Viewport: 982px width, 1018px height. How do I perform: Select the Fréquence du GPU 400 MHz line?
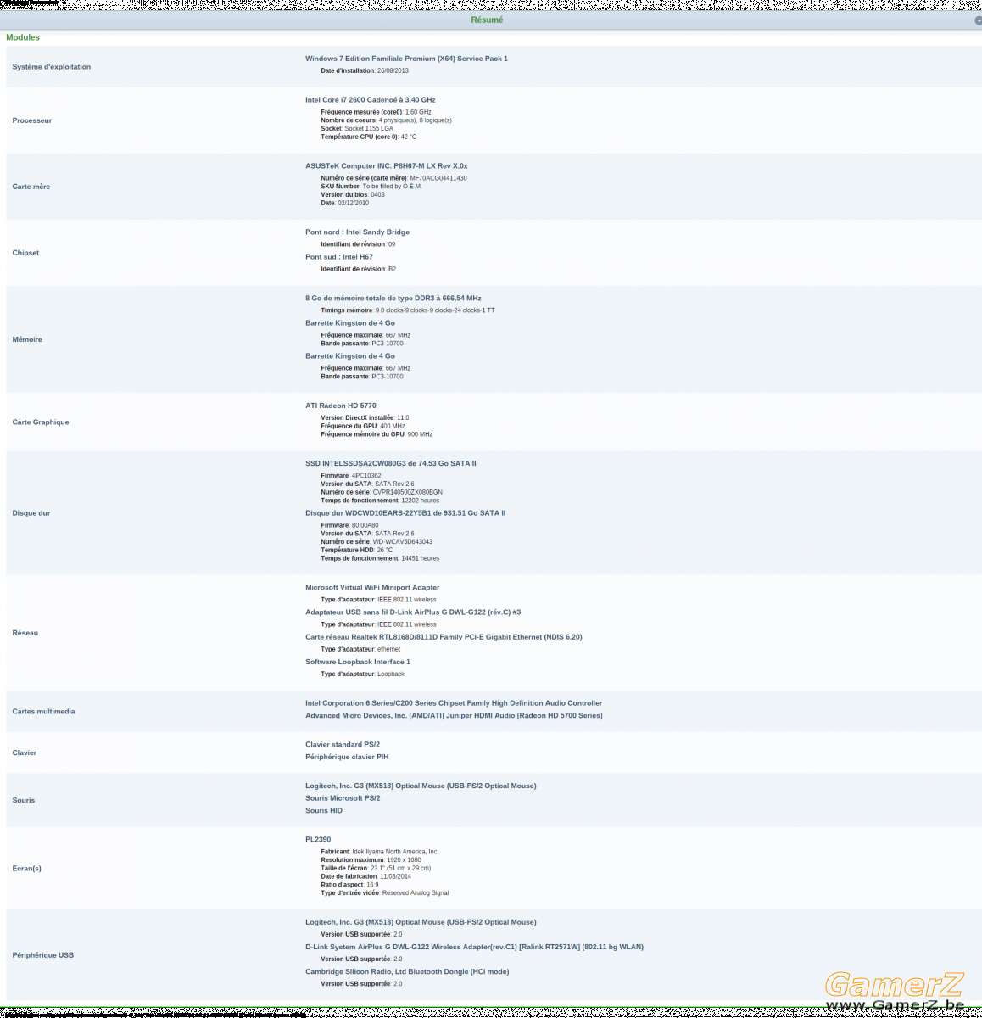363,426
